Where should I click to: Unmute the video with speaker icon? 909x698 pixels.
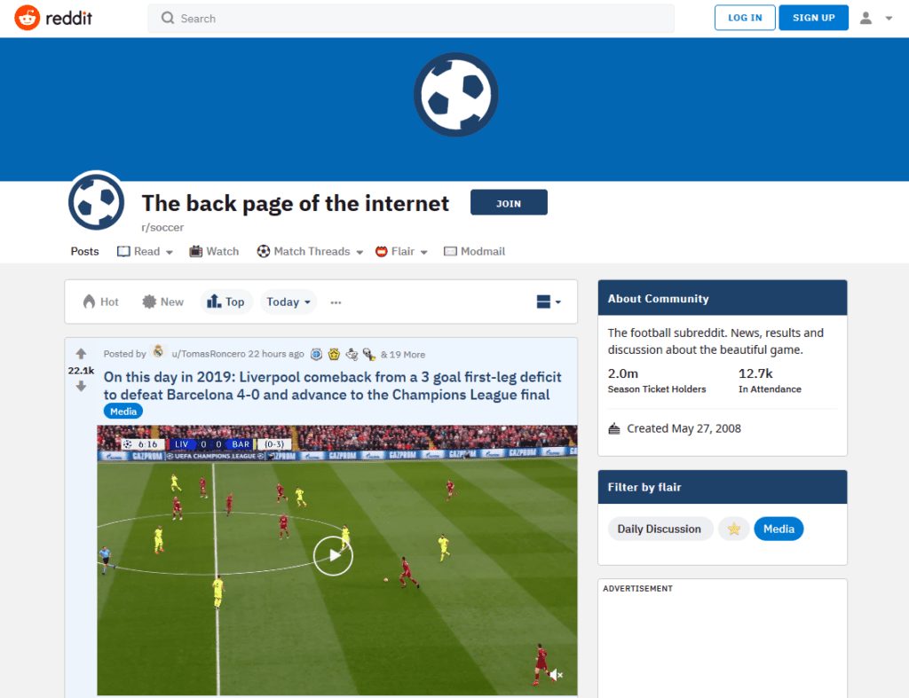(x=556, y=674)
